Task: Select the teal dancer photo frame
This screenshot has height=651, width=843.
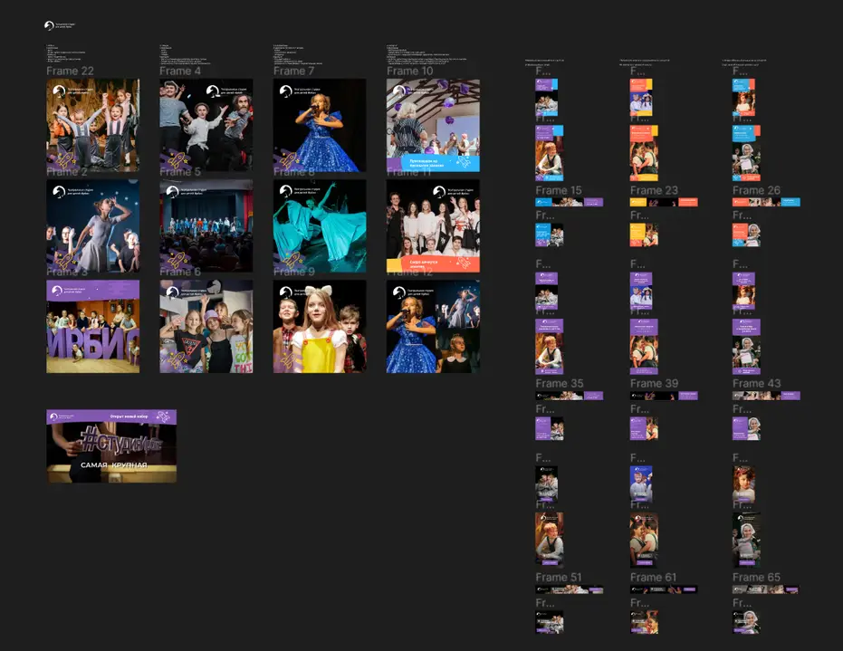Action: [320, 225]
